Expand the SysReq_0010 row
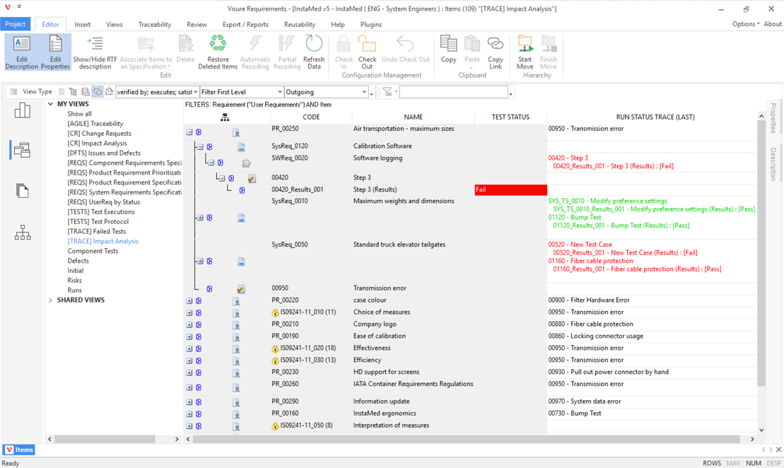Viewport: 784px width, 468px height. click(200, 218)
